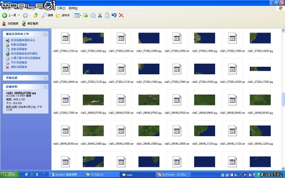Select the chi01_08640,07920.jpg thumbnail
Screen dimensions: 285x178
pos(149,100)
